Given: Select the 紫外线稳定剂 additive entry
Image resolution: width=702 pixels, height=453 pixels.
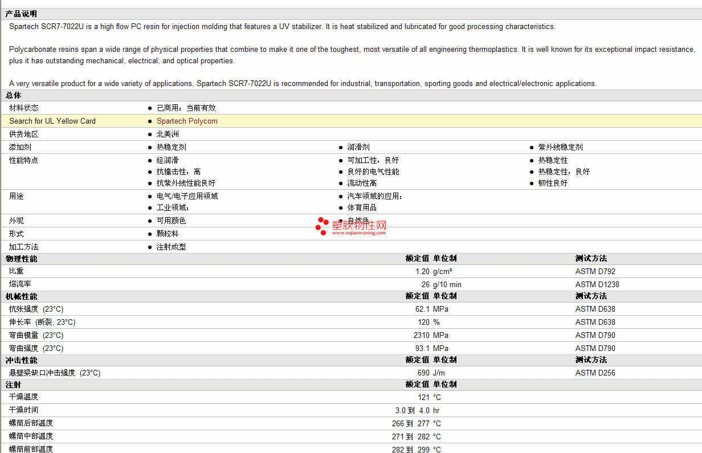Looking at the screenshot, I should (x=561, y=147).
